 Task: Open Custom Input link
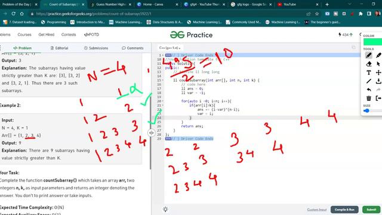pos(317,210)
